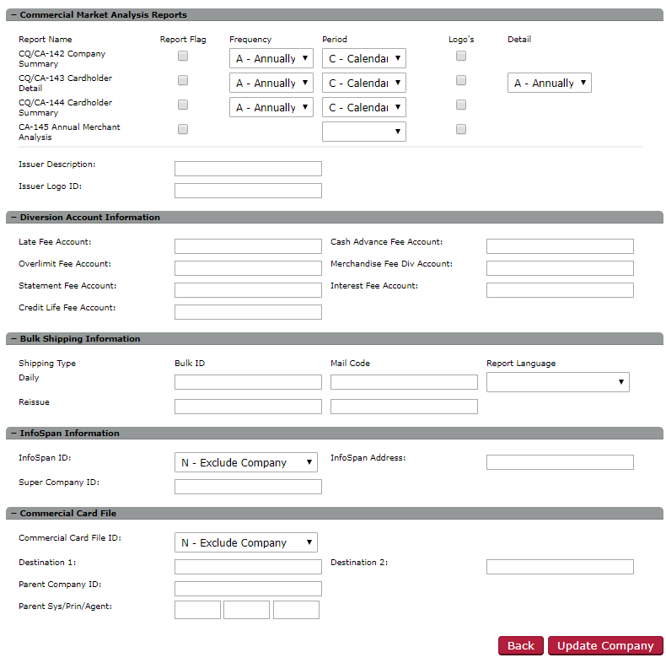Focus the Issuer Logo ID field

248,191
